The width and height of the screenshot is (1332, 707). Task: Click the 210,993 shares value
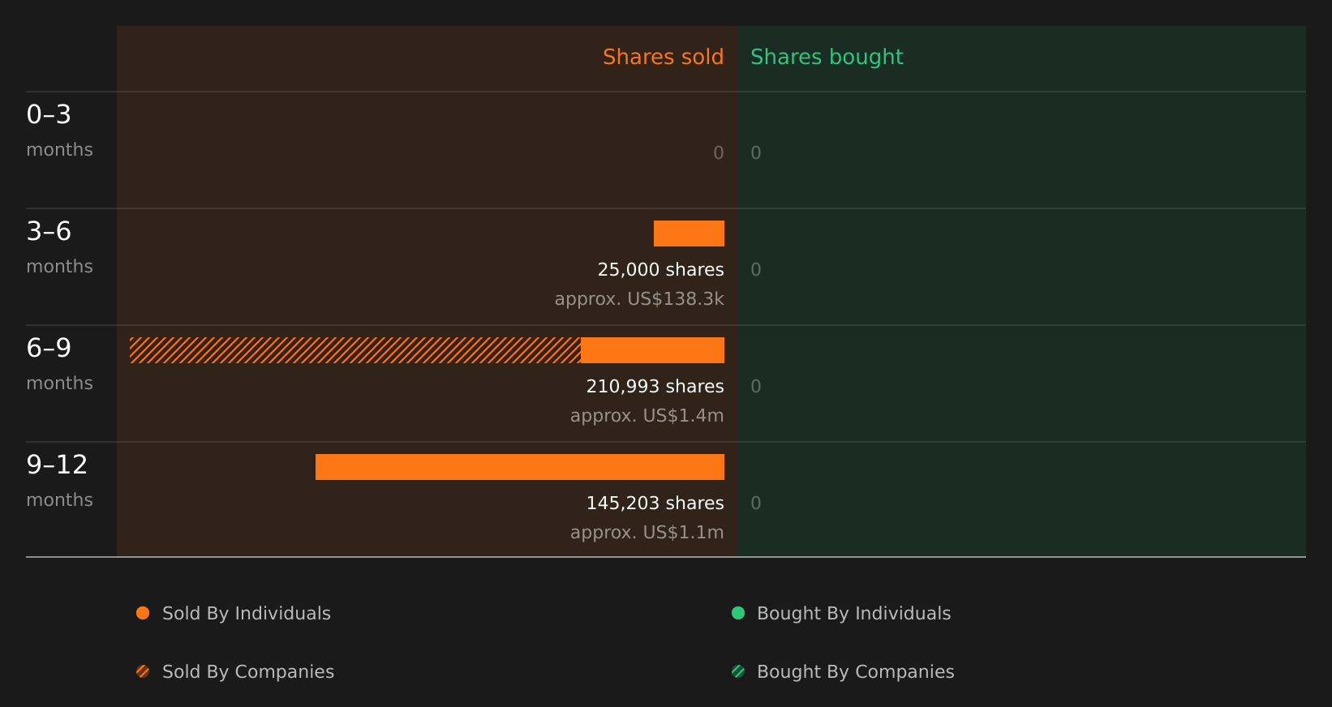pyautogui.click(x=655, y=387)
